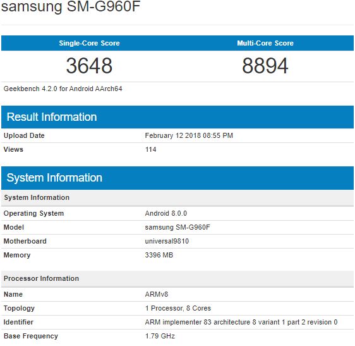The width and height of the screenshot is (355, 346).
Task: Click the 'Views' row label
Action: pyautogui.click(x=13, y=149)
